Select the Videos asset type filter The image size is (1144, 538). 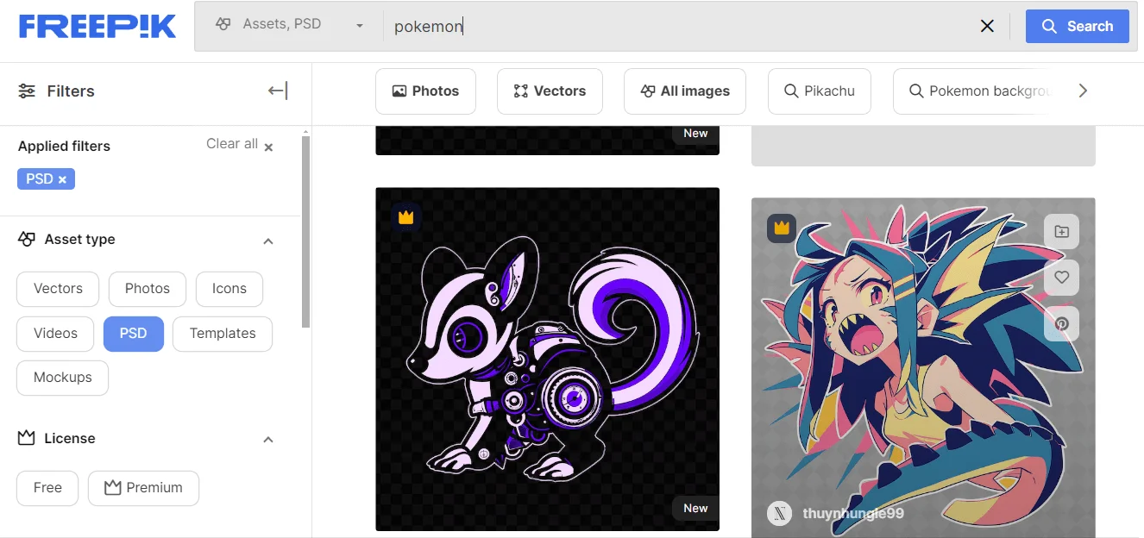pyautogui.click(x=55, y=334)
